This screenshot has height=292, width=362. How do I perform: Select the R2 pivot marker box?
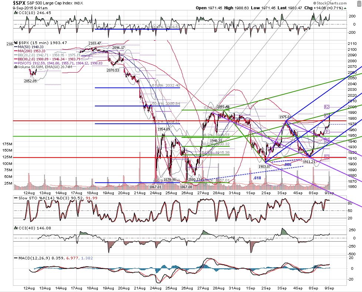(x=327, y=107)
